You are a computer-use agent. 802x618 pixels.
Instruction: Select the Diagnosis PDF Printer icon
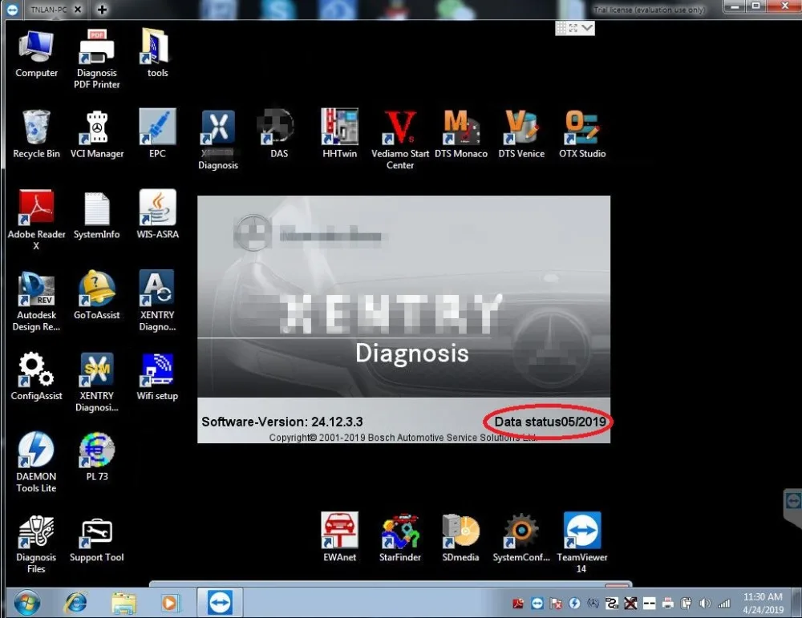[97, 59]
